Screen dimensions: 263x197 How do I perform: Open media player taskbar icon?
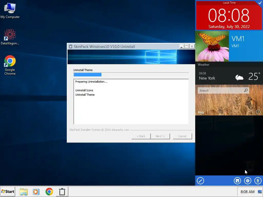[x=36, y=192]
